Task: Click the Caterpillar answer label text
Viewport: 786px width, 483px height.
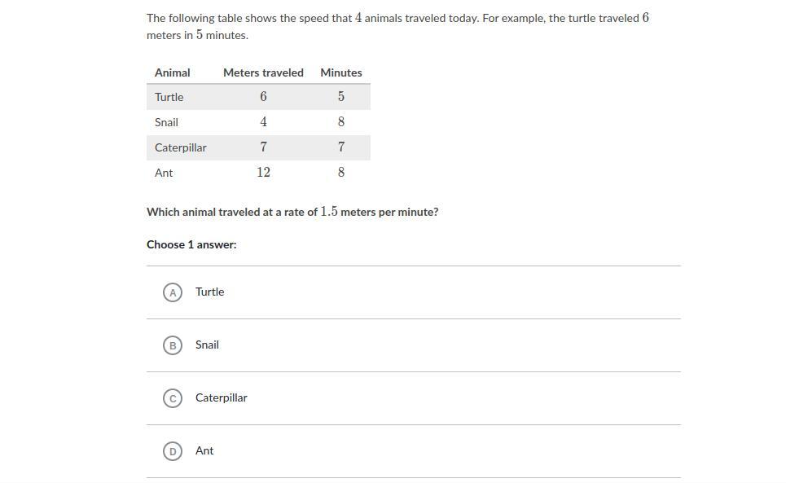Action: [x=221, y=397]
